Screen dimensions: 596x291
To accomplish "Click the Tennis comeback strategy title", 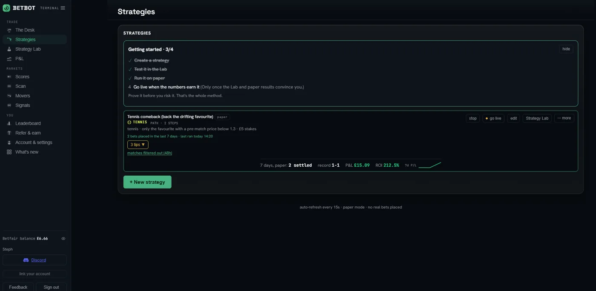I will click(x=170, y=117).
